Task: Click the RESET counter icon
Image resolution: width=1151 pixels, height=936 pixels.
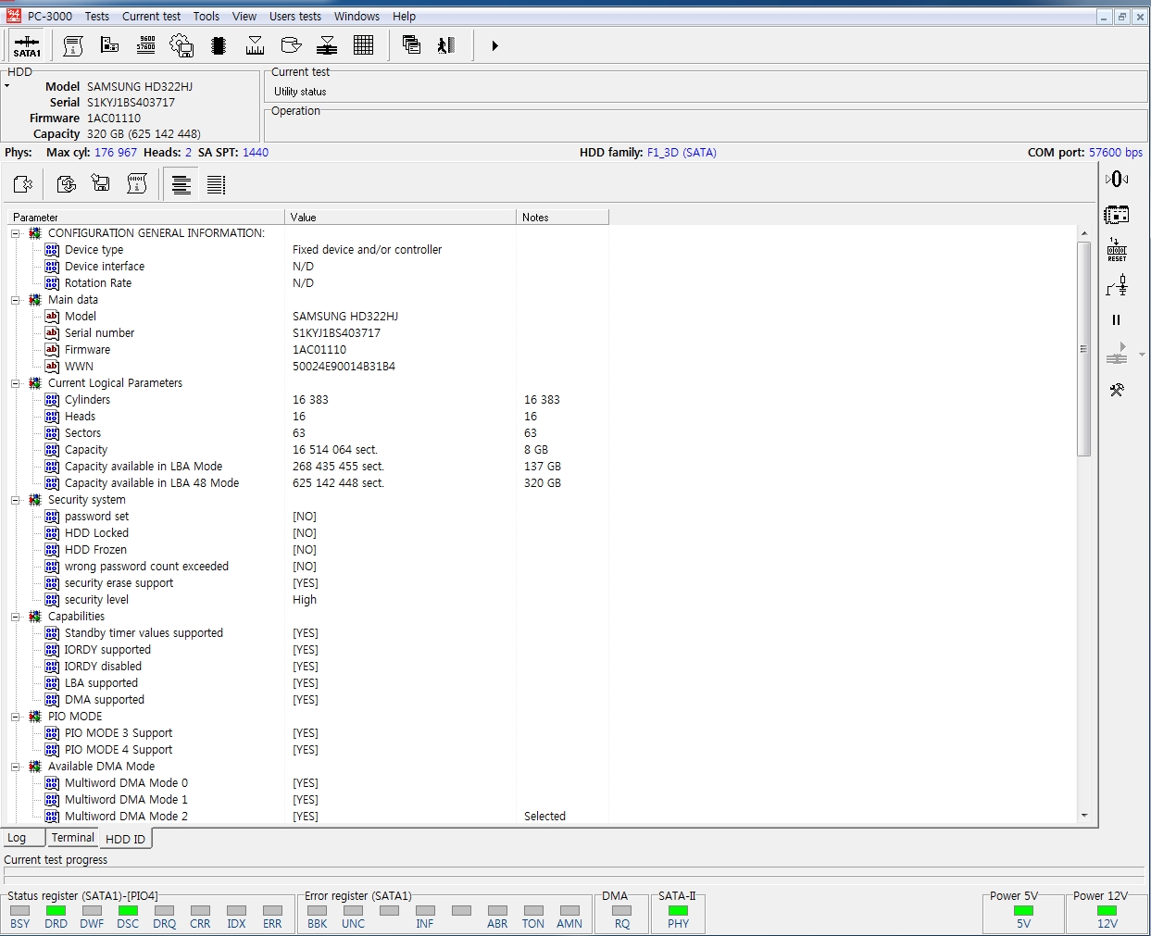Action: point(1117,250)
